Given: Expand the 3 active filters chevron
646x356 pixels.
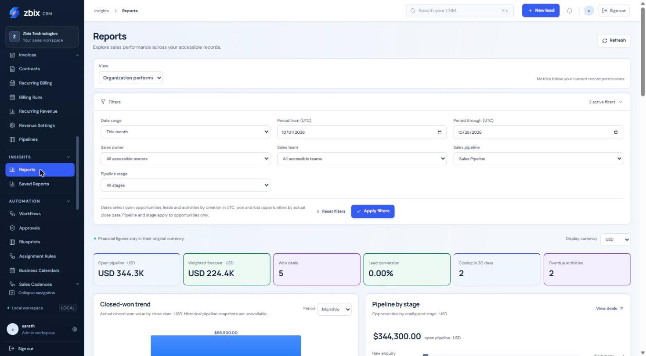Looking at the screenshot, I should click(621, 102).
